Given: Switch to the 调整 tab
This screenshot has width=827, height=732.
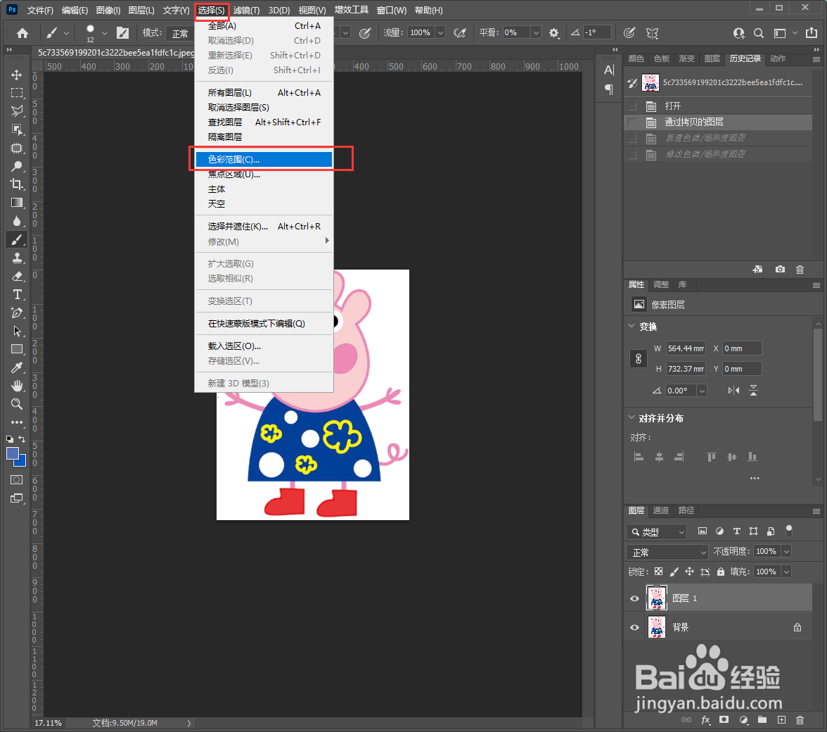Looking at the screenshot, I should (x=661, y=284).
